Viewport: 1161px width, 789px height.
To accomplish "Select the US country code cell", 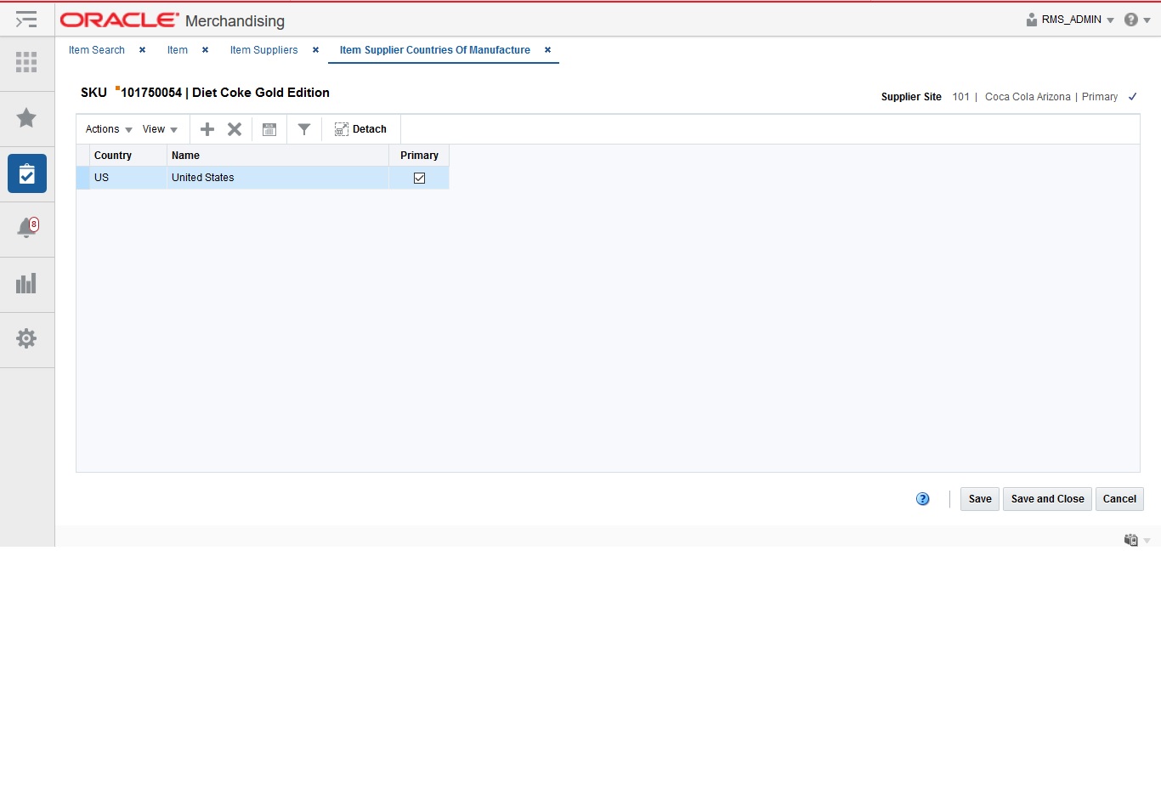I will 128,178.
